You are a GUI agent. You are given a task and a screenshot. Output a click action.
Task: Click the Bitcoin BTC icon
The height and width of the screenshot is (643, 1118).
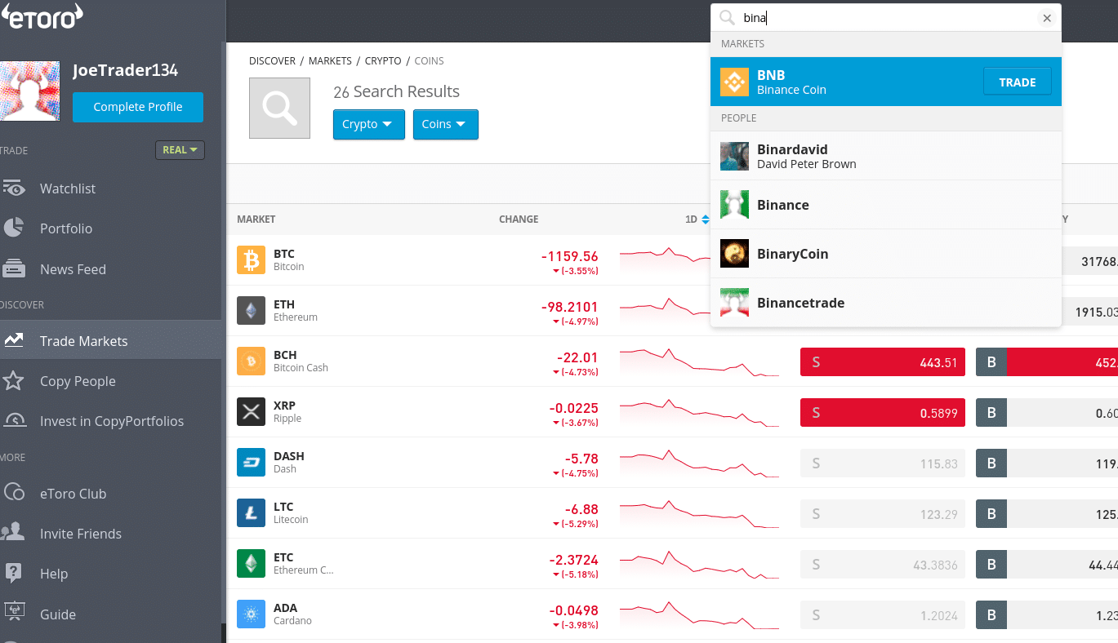[x=251, y=260]
